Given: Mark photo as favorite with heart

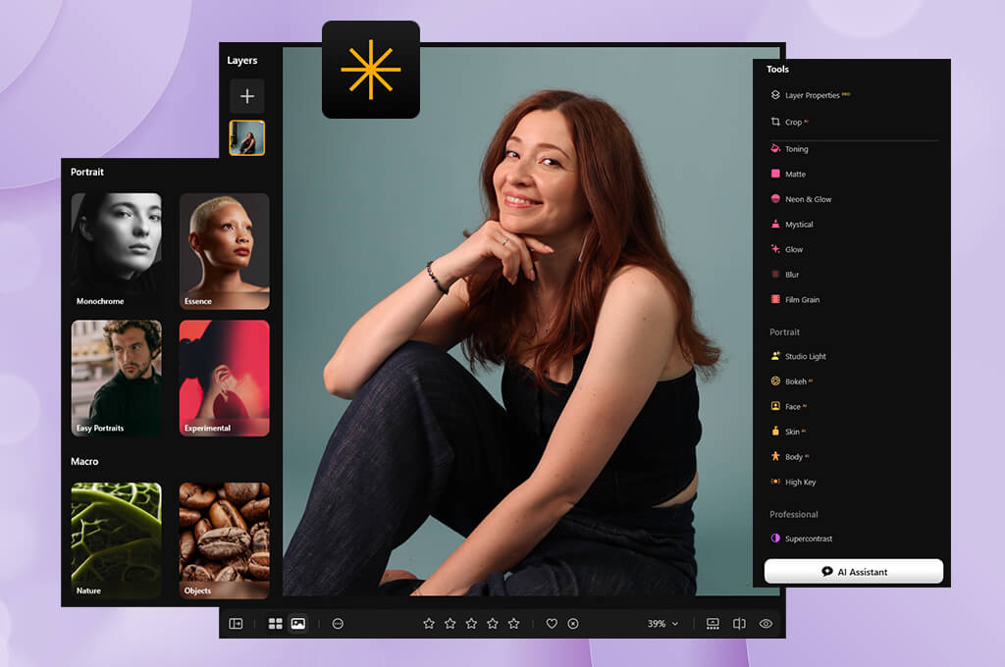Looking at the screenshot, I should (x=552, y=624).
